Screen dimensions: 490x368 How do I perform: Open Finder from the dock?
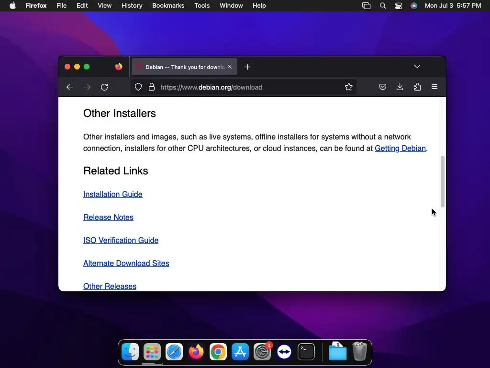pyautogui.click(x=130, y=352)
